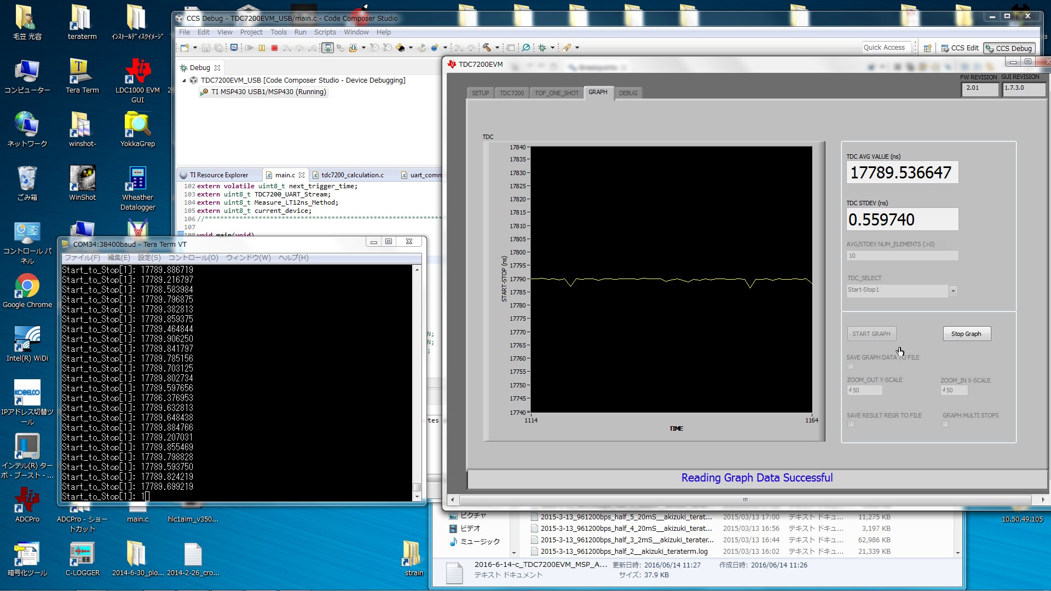Click the green bug Debug icon in CCS toolbar
Image resolution: width=1051 pixels, height=591 pixels.
[x=542, y=48]
